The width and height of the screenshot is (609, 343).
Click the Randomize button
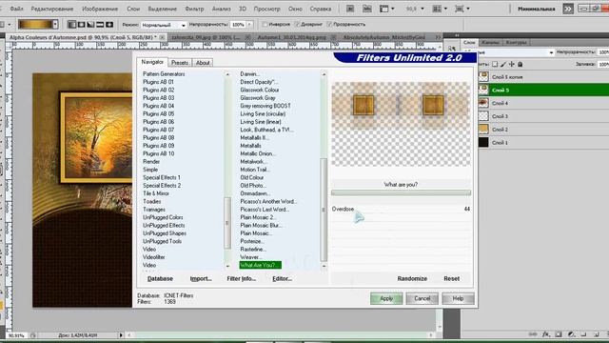click(x=412, y=278)
